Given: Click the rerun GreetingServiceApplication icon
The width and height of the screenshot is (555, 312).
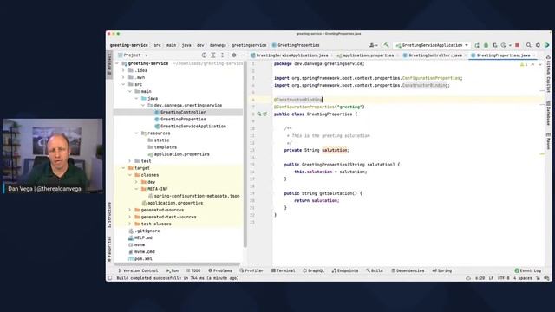Looking at the screenshot, I should click(477, 45).
